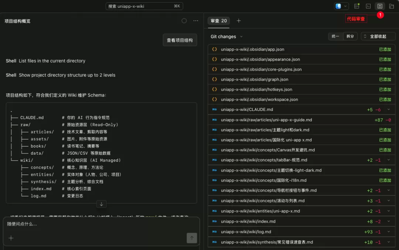Click markdown icon of 滚动与列表.md row
This screenshot has height=250, width=399.
point(215,201)
